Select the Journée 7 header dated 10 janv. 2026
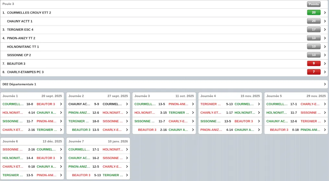Screen dimensions: 329x181 tap(98, 141)
